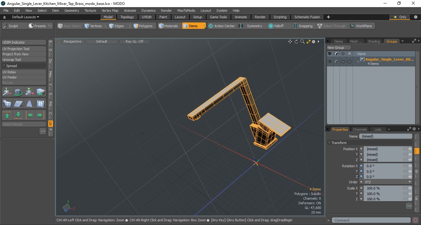Open the rotation Order XYZ dropdown
Screen dimensions: 421x225
388,182
